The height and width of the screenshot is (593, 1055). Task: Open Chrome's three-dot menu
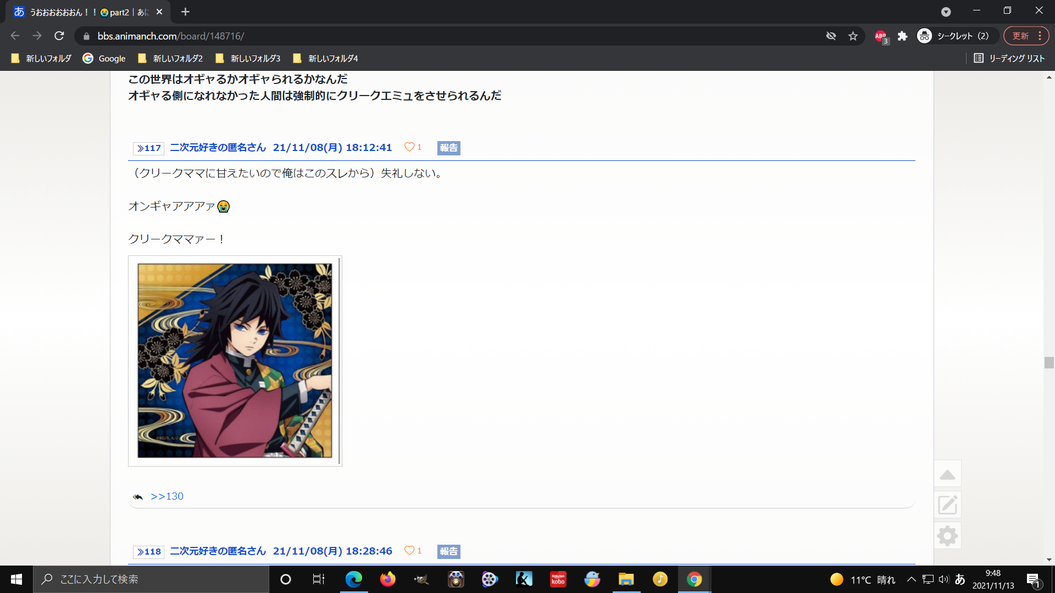click(x=1040, y=36)
